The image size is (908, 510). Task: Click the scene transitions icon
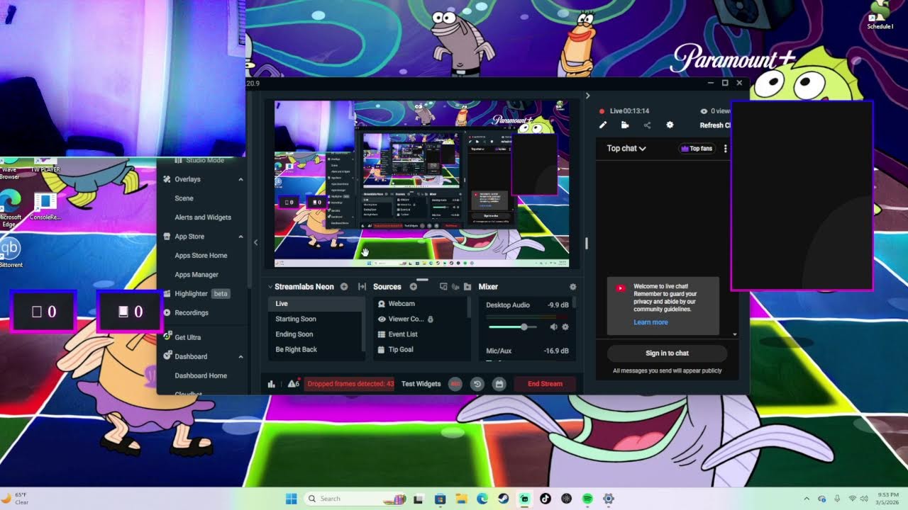[362, 287]
